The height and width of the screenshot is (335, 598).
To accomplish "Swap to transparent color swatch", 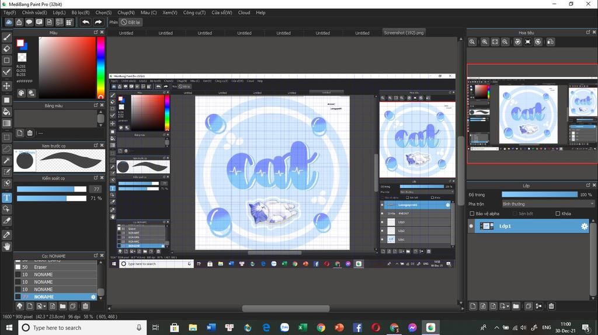I will click(22, 58).
